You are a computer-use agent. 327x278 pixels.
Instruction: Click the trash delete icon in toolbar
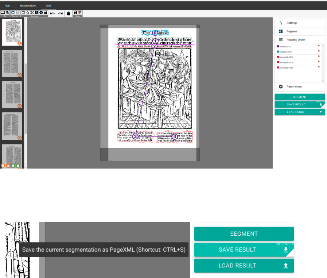click(x=69, y=13)
